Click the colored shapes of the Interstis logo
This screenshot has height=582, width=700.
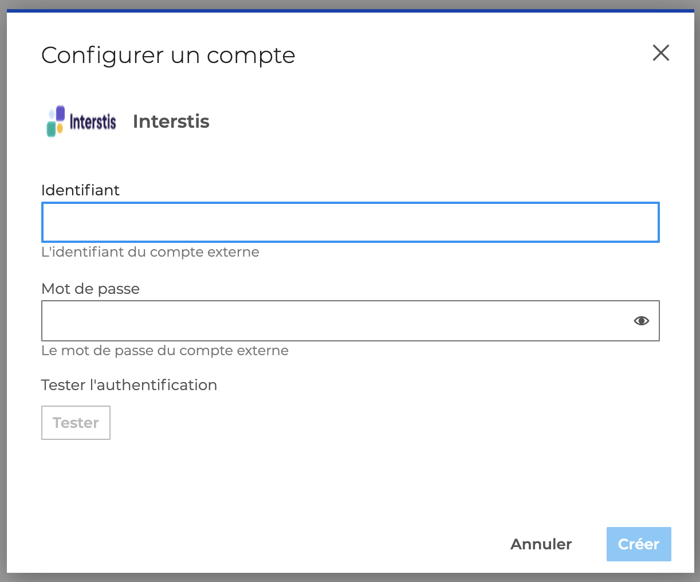click(56, 121)
